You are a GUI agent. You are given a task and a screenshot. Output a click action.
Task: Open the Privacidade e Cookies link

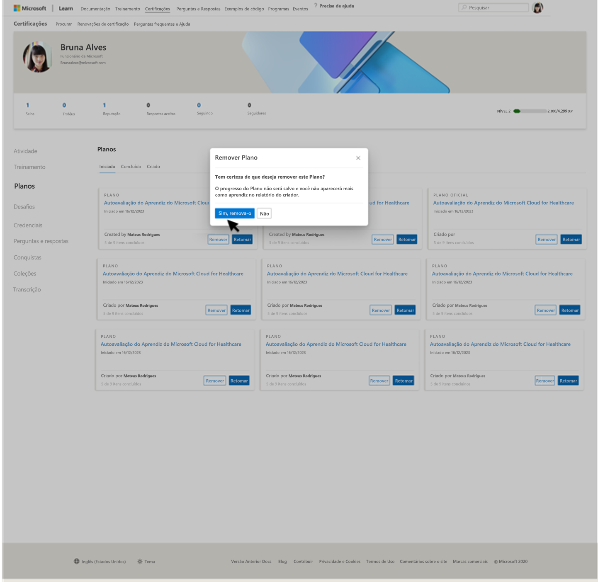coord(339,561)
